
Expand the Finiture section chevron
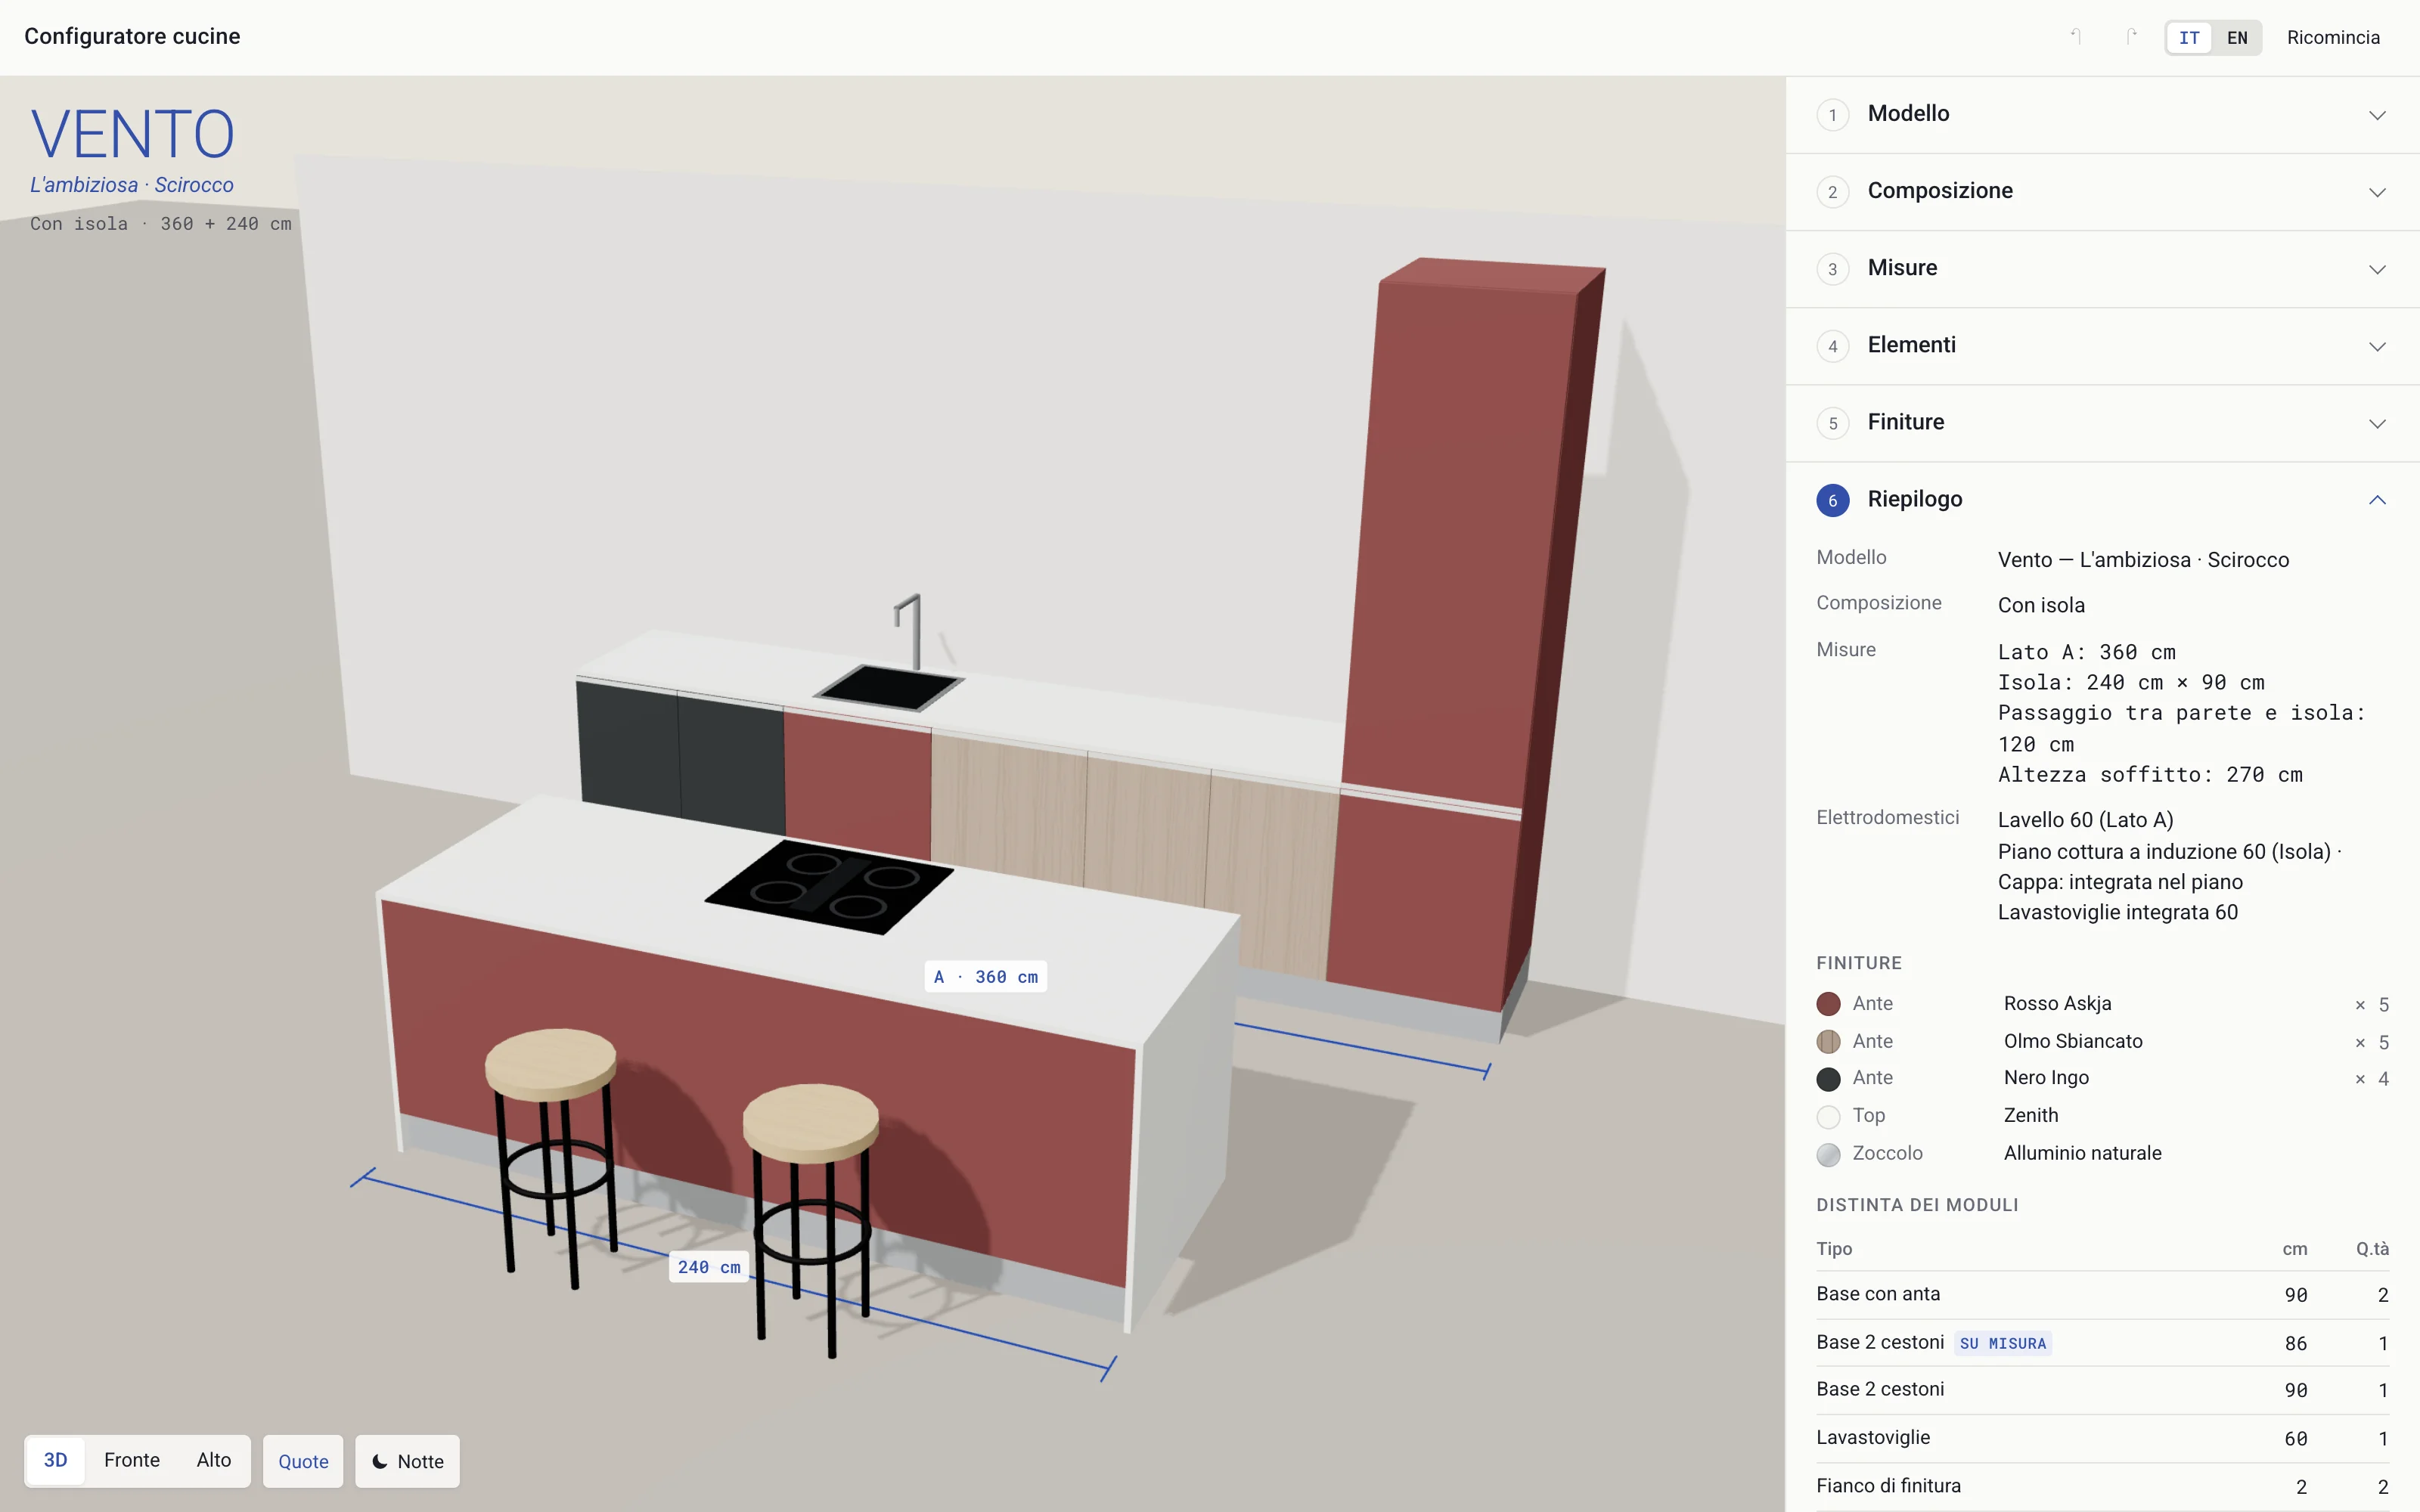click(x=2377, y=423)
